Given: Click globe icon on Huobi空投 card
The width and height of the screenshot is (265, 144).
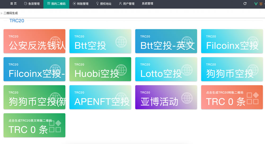Looking at the screenshot, I should pos(121,70).
